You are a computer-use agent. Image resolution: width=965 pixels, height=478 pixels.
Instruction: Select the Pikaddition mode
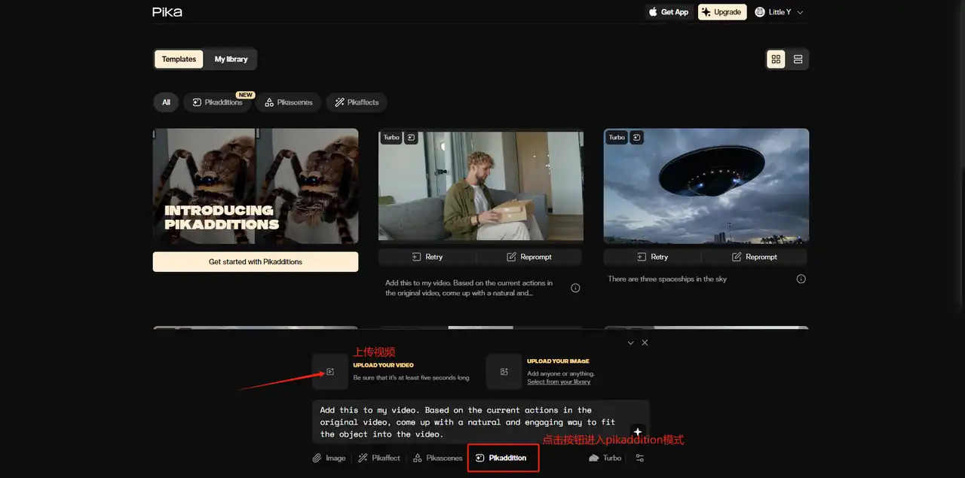click(502, 458)
